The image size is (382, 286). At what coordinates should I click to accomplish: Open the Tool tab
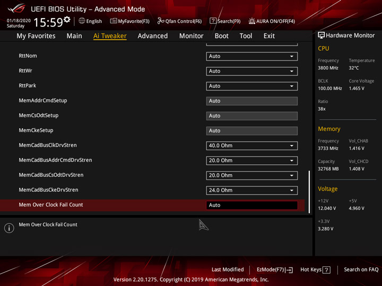click(x=246, y=36)
